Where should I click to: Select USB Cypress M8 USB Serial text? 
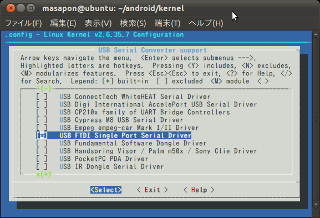(x=121, y=120)
